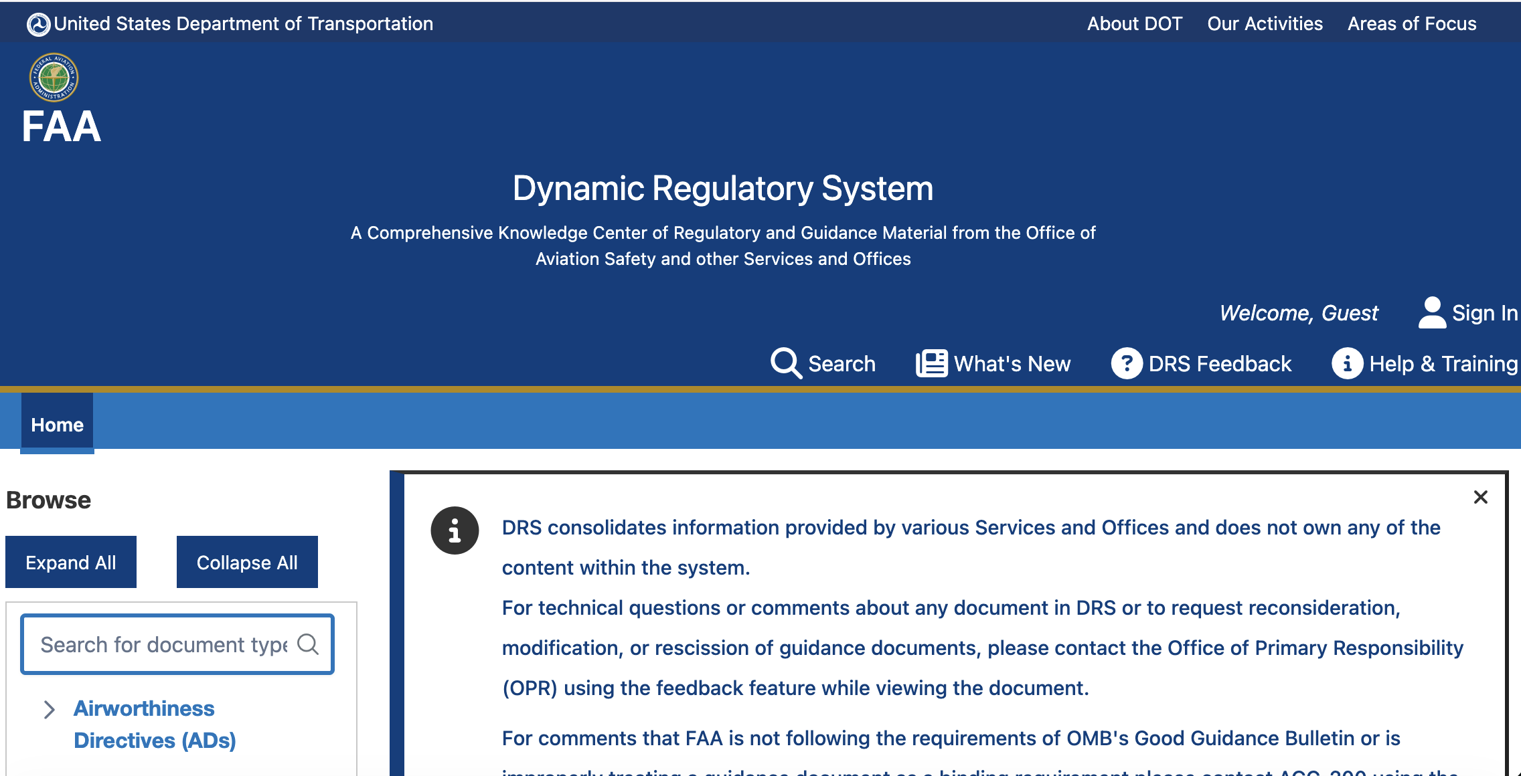Select the Home tab
The image size is (1521, 776).
pyautogui.click(x=58, y=424)
